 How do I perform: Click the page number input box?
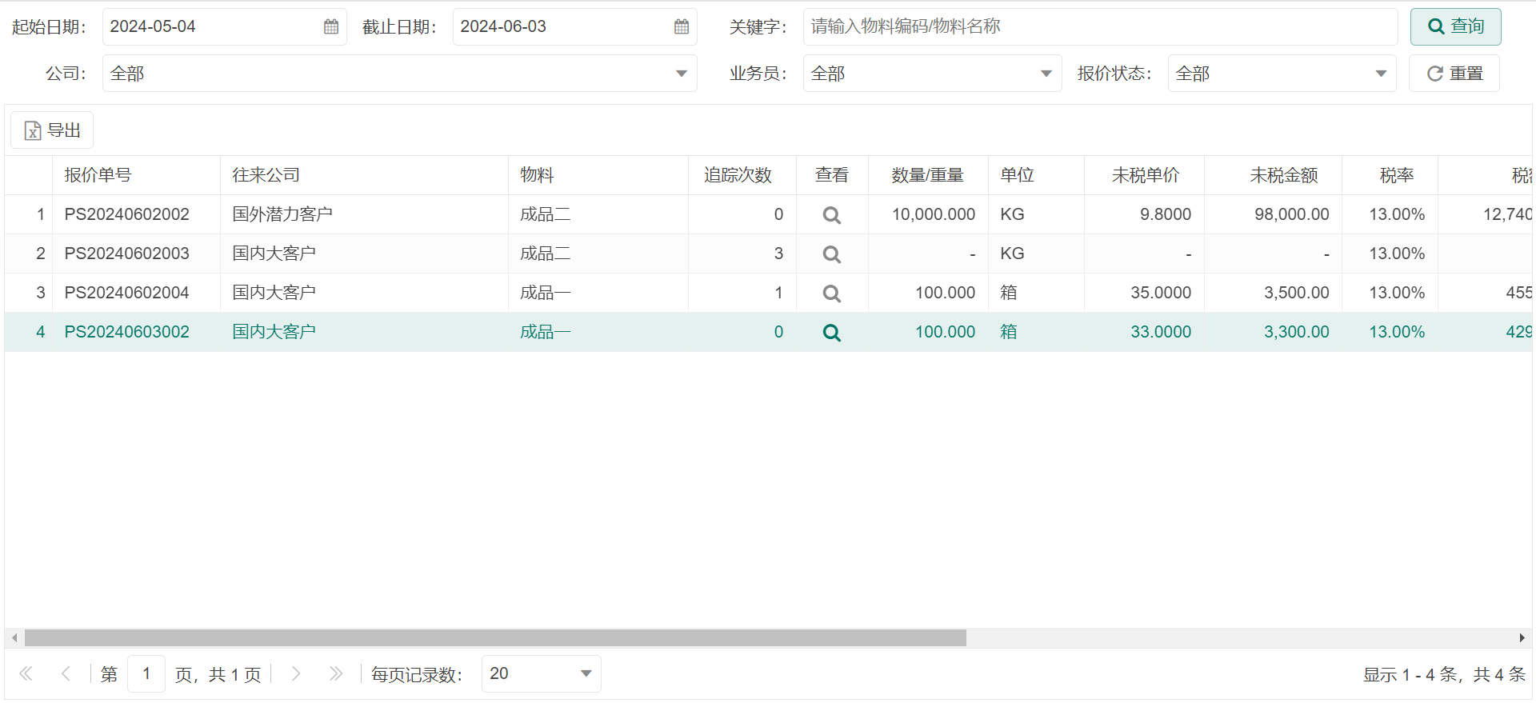pos(146,673)
